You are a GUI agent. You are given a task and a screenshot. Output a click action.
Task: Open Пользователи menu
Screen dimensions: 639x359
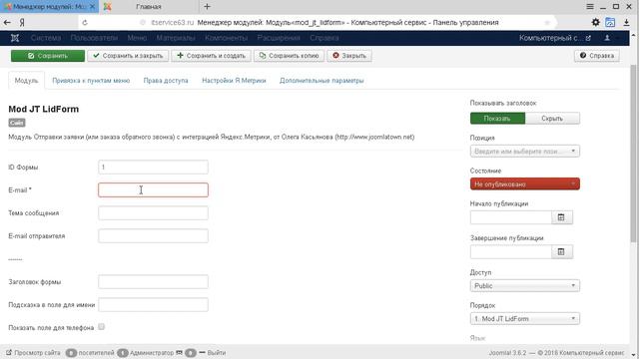tap(94, 38)
